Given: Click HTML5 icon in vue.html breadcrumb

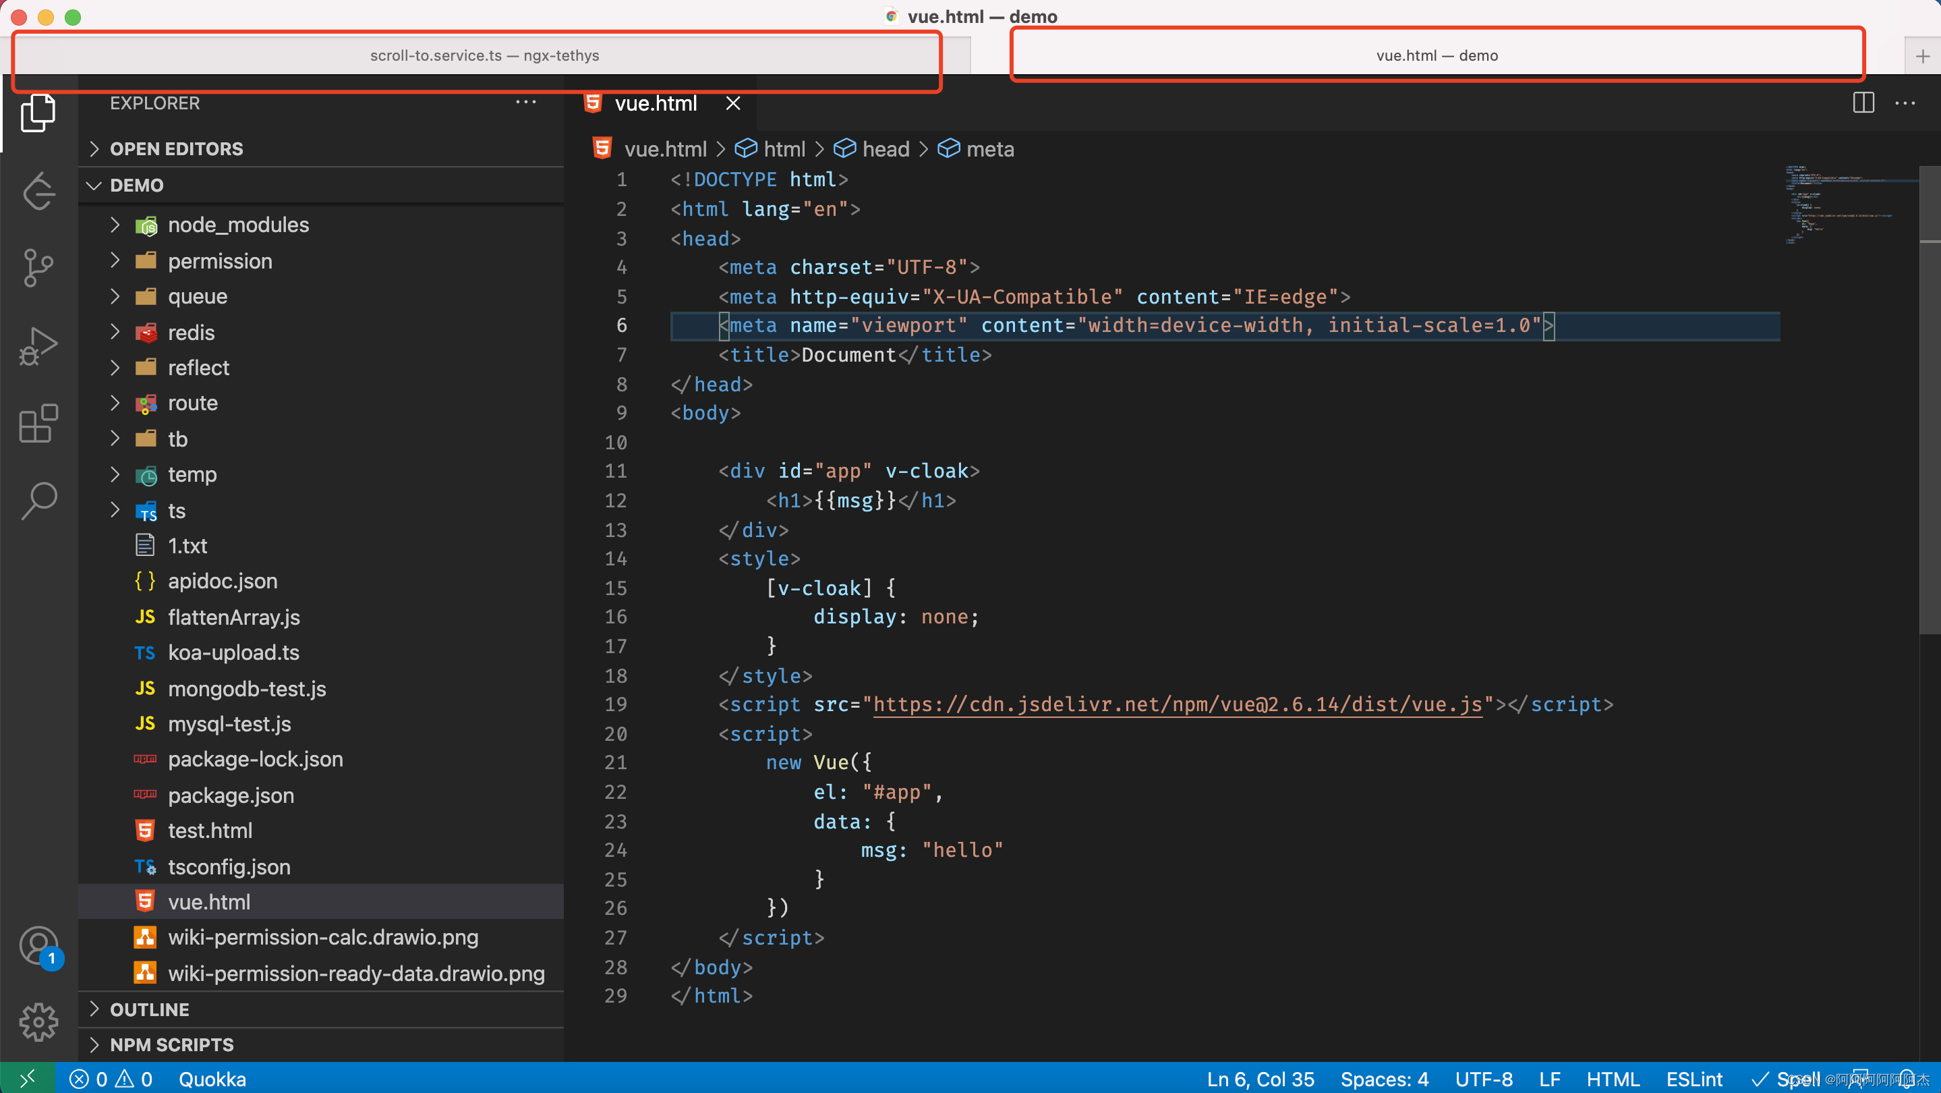Looking at the screenshot, I should click(x=602, y=148).
